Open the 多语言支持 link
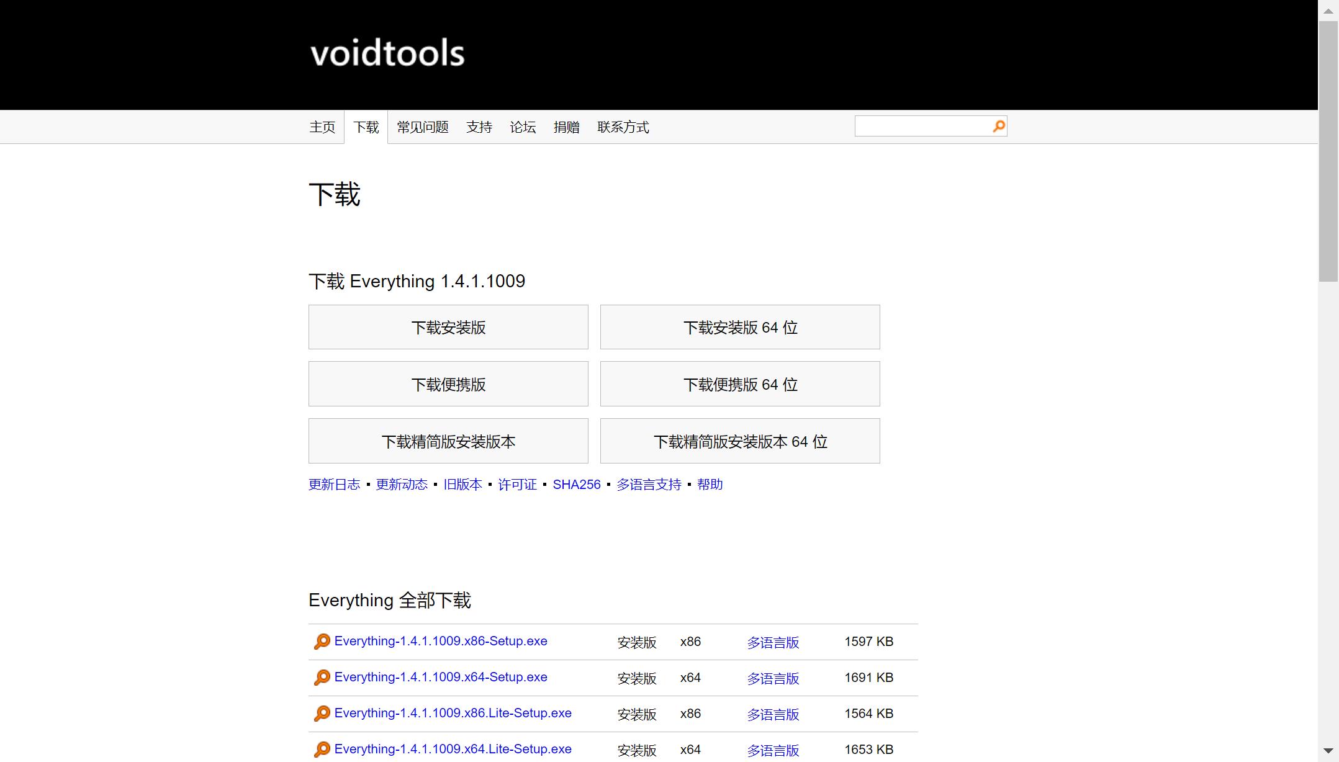 coord(649,485)
